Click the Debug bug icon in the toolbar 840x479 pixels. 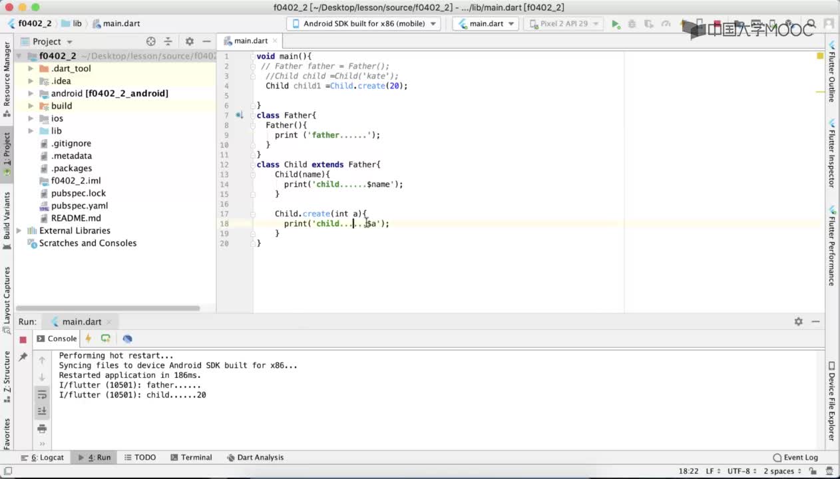pos(632,24)
